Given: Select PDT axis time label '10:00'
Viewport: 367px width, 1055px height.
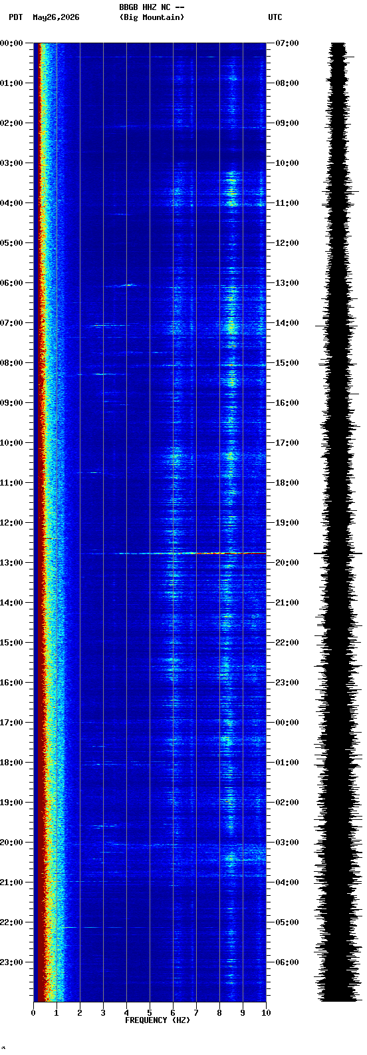Looking at the screenshot, I should (x=12, y=443).
